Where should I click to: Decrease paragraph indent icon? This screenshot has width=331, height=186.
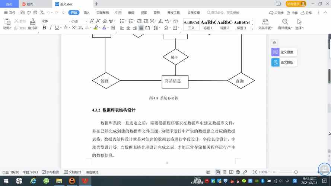(x=139, y=21)
